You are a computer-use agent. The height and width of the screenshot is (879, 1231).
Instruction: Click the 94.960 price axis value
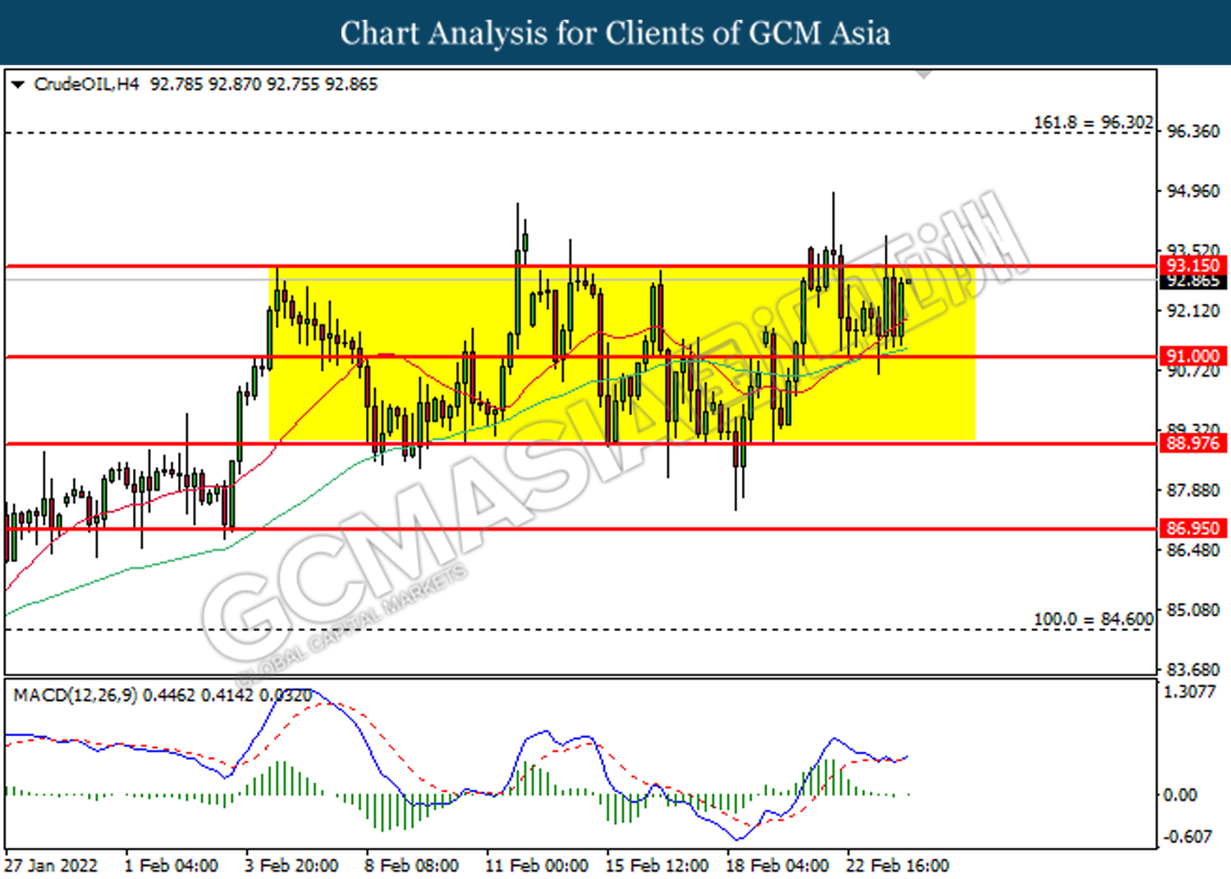click(1193, 191)
